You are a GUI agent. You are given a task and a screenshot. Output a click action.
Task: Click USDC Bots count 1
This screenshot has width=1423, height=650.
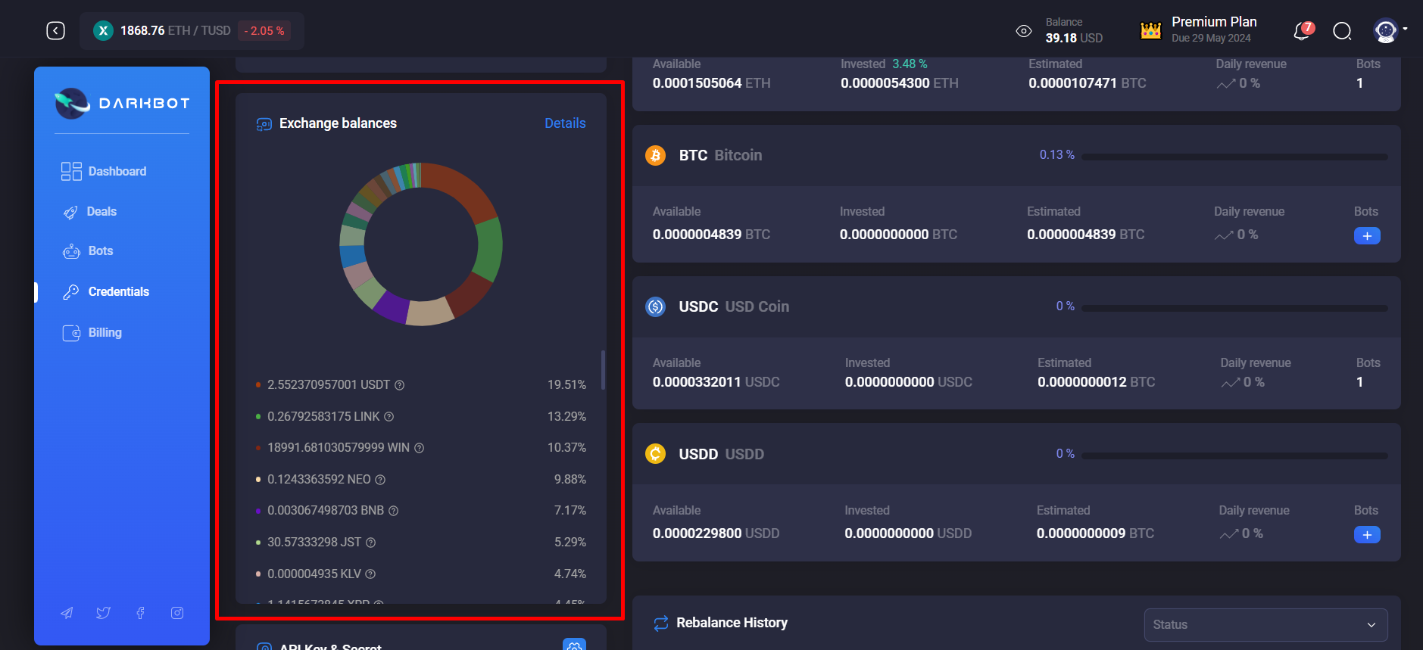coord(1360,382)
